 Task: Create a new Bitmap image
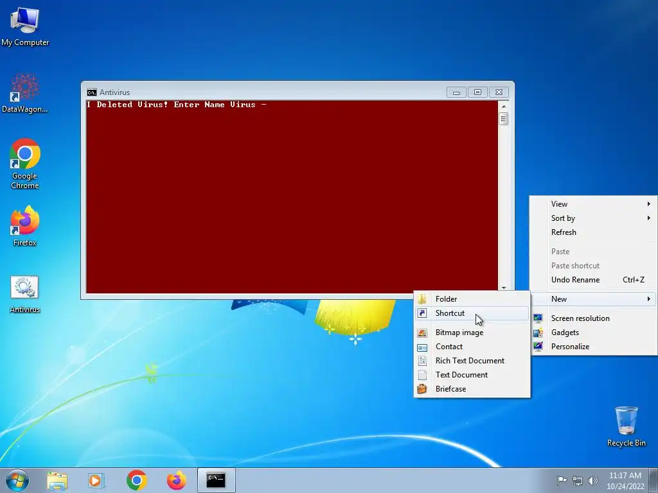click(x=472, y=333)
